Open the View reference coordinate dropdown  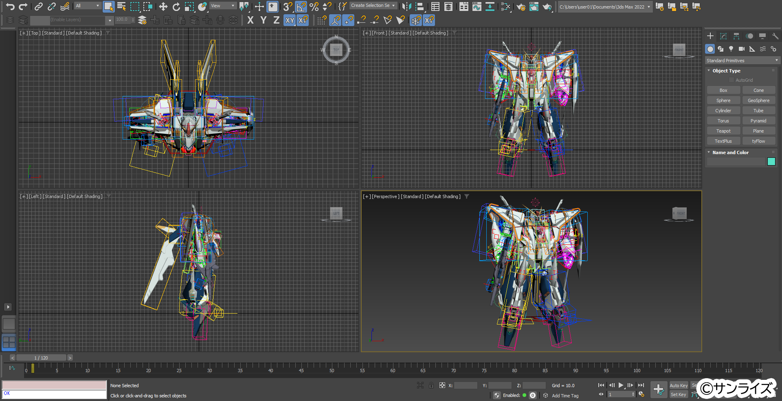tap(223, 6)
